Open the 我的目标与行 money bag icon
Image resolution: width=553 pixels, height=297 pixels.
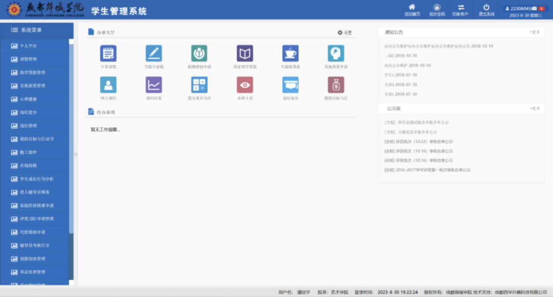336,85
